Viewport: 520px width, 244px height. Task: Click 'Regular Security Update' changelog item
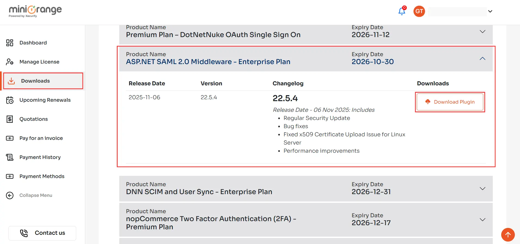(317, 118)
